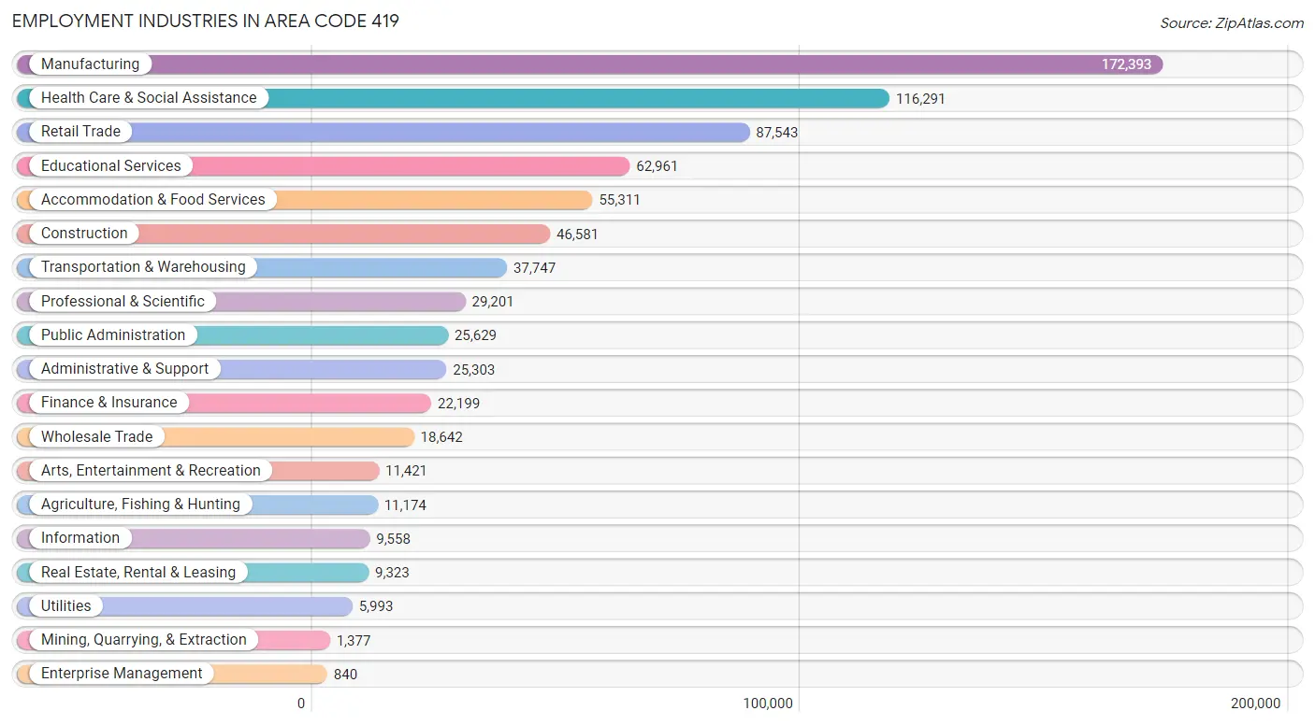1315x725 pixels.
Task: Select the Public Administration label
Action: point(113,334)
